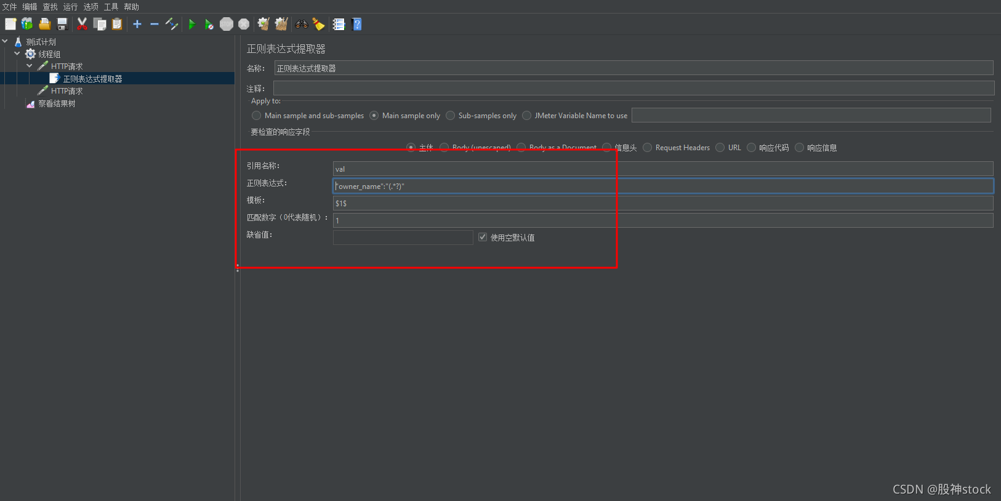Collapse all tree nodes with minus icon
Screen dimensions: 1001x501
click(x=155, y=24)
